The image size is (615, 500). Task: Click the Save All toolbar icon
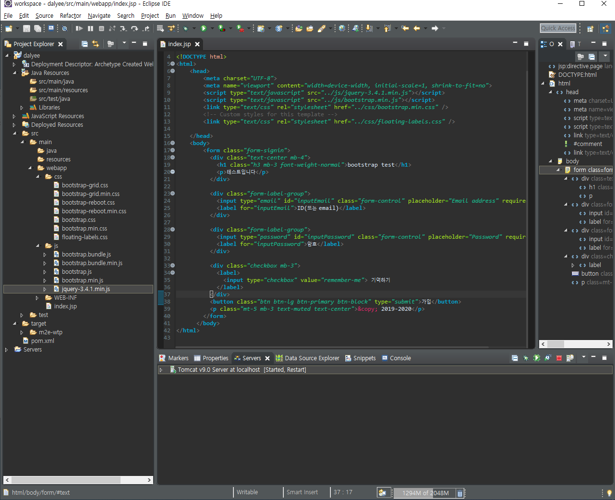(37, 28)
